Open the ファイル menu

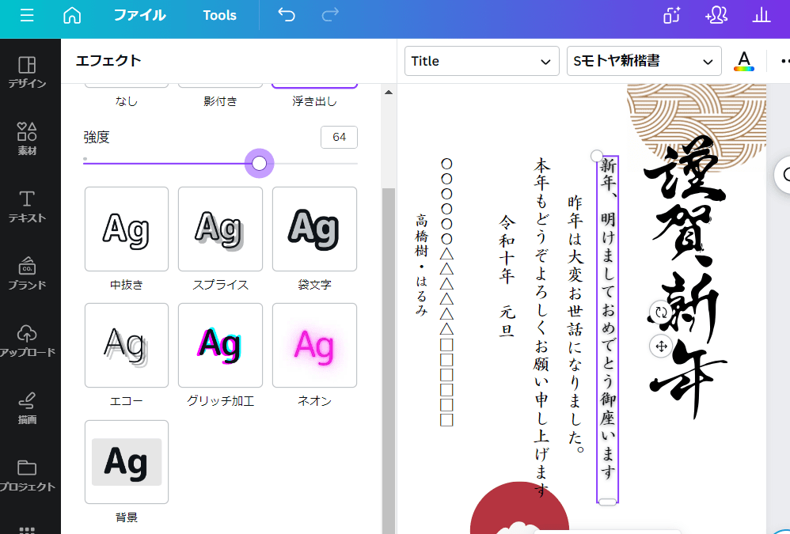139,16
